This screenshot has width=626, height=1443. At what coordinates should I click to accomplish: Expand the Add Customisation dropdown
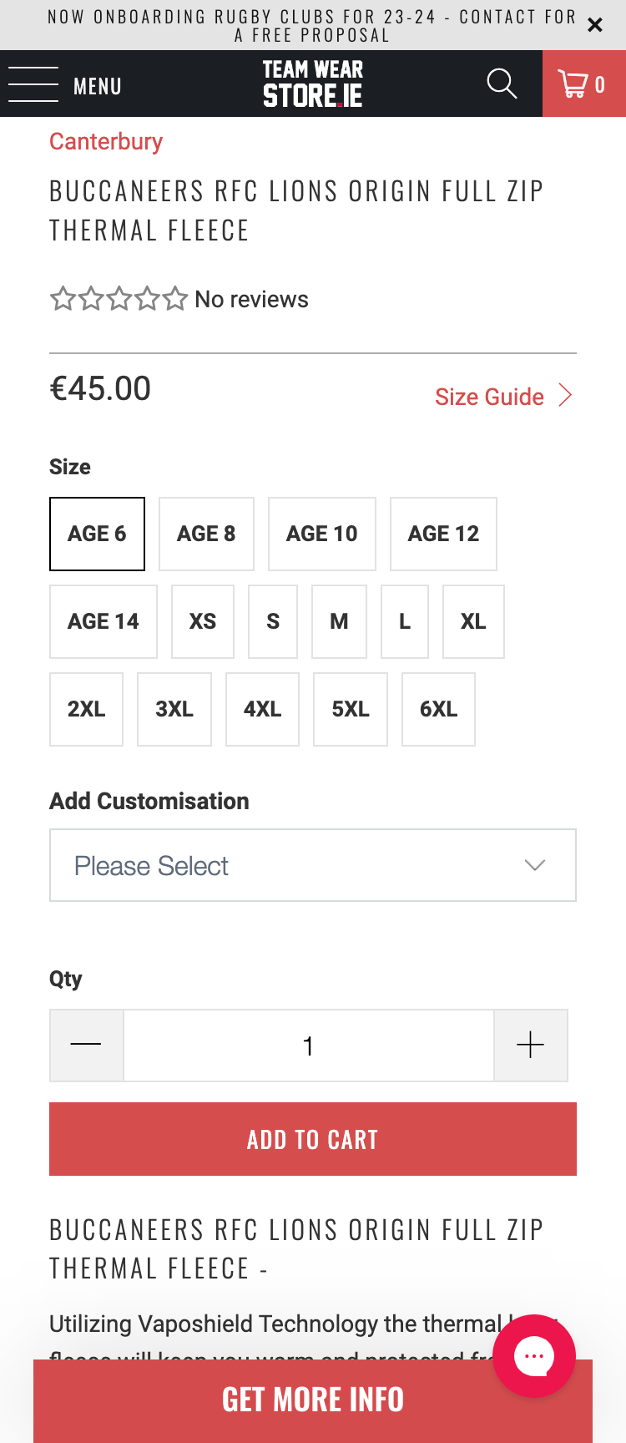(x=313, y=865)
